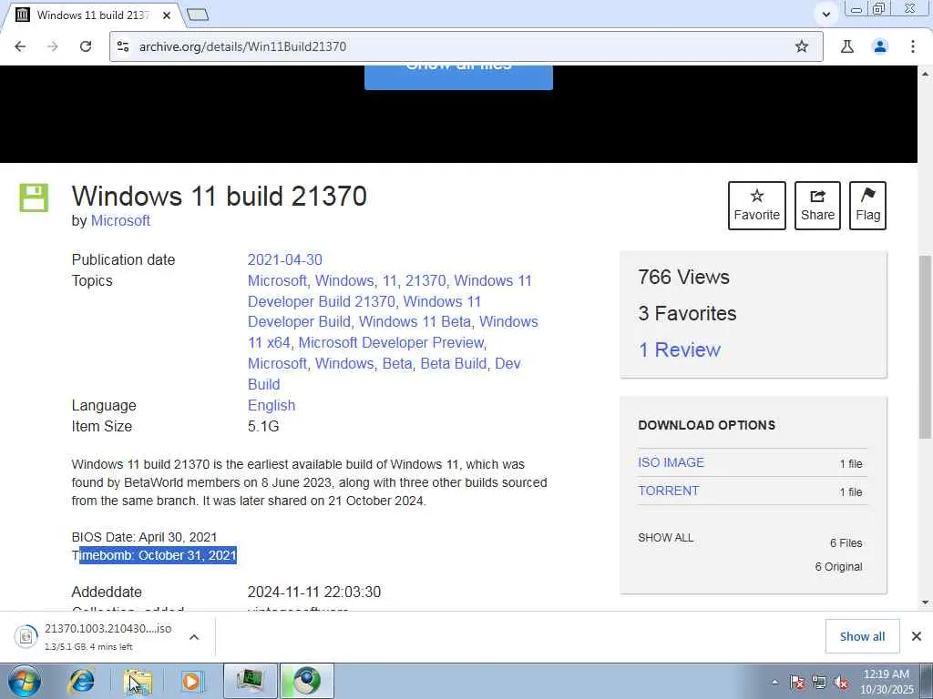
Task: Click the Chromium browser taskbar button
Action: pyautogui.click(x=307, y=681)
